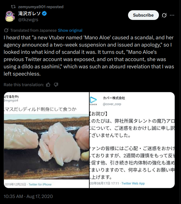This screenshot has height=204, width=181.
Task: Click the Grok translation icon beside Translated
Action: (x=6, y=30)
